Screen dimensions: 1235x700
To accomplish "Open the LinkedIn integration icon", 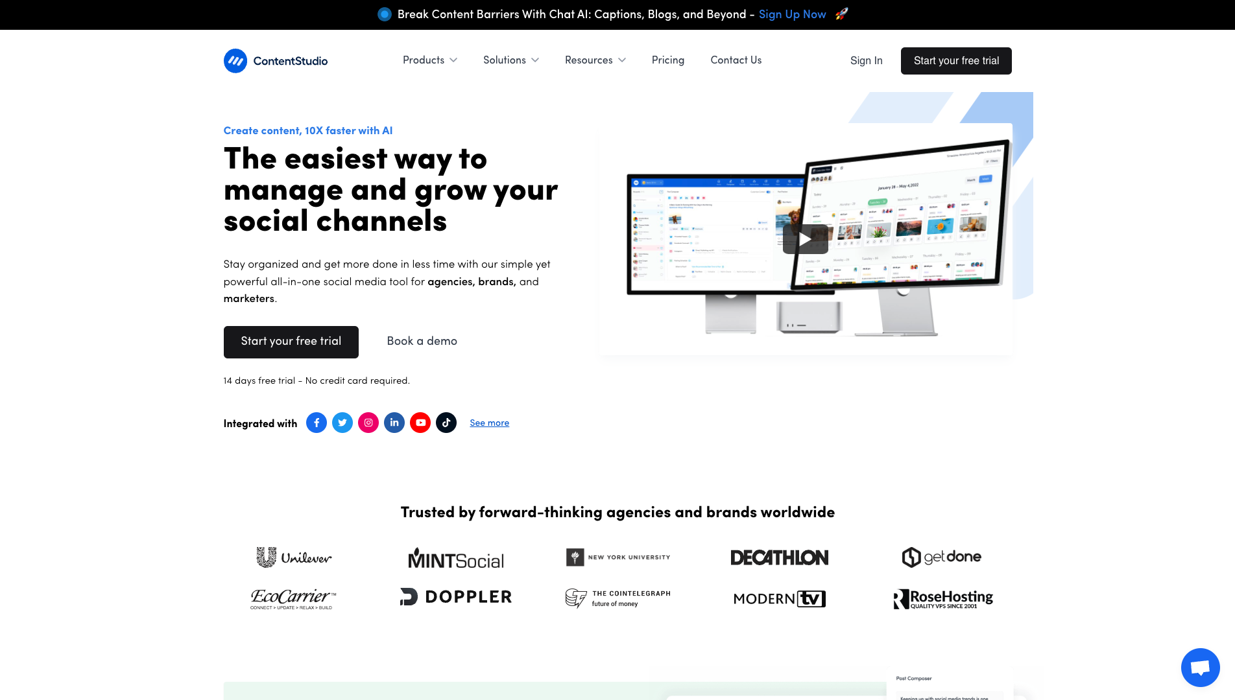I will pos(394,423).
